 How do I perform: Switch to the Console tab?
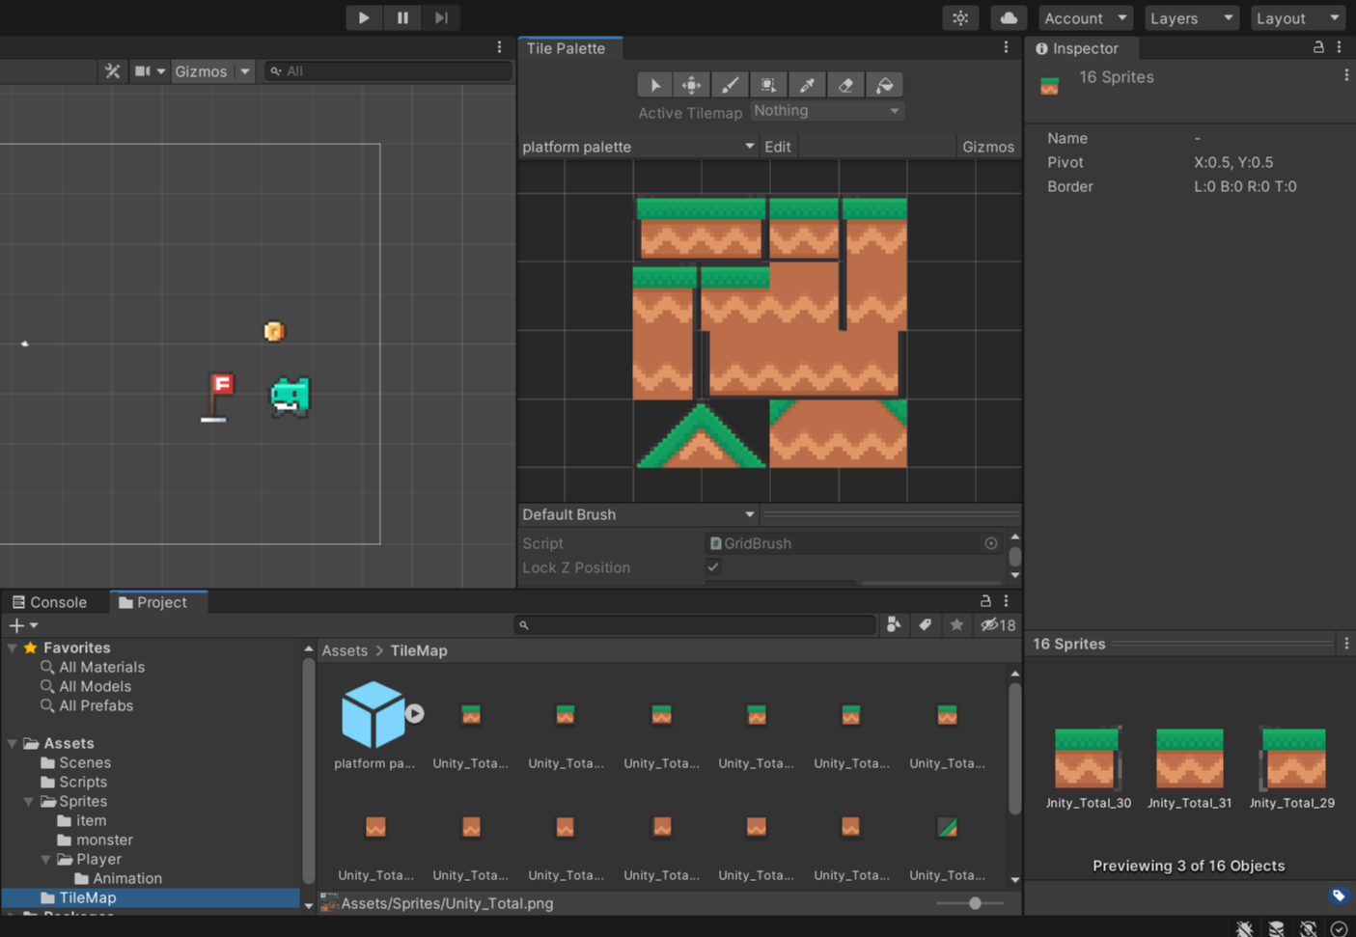[50, 602]
